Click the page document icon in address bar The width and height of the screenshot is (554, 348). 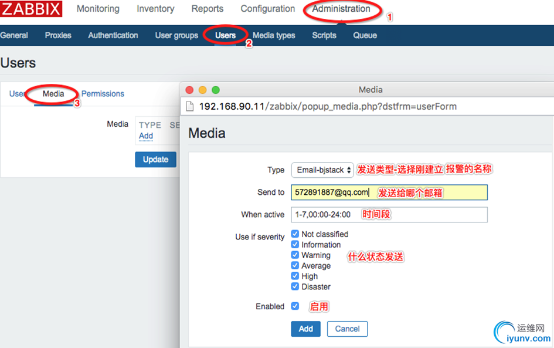[190, 106]
